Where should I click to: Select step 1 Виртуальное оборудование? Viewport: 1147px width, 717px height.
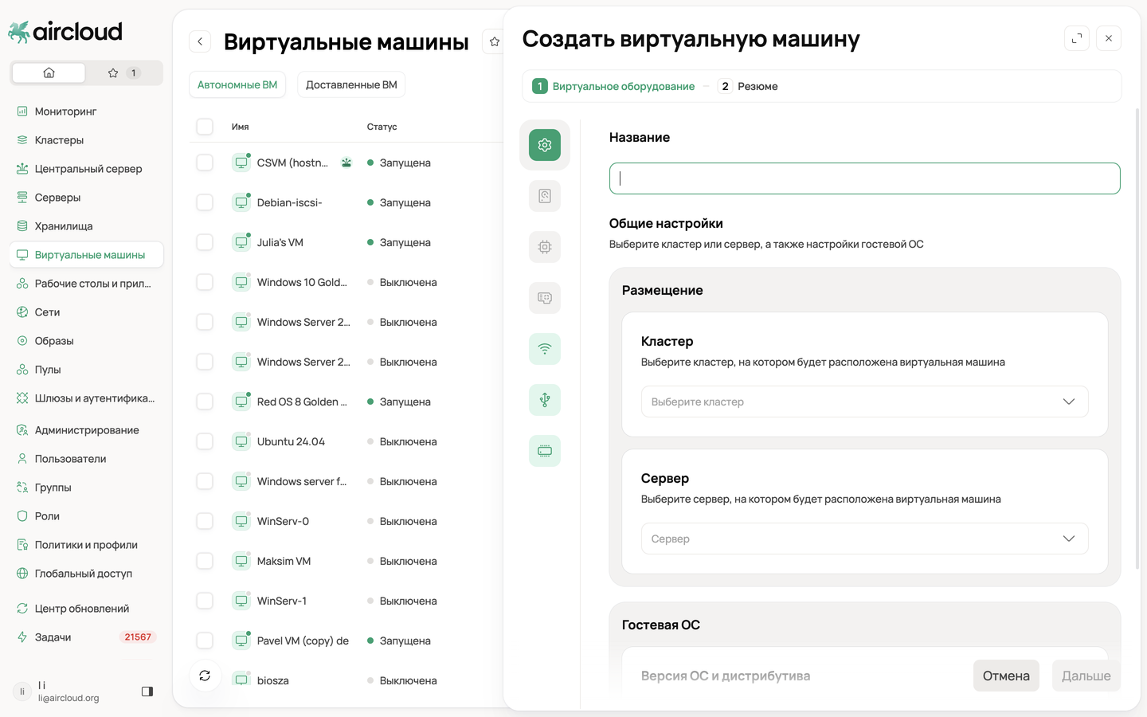(x=613, y=86)
